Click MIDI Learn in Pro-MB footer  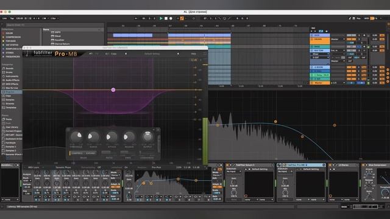pyautogui.click(x=34, y=168)
